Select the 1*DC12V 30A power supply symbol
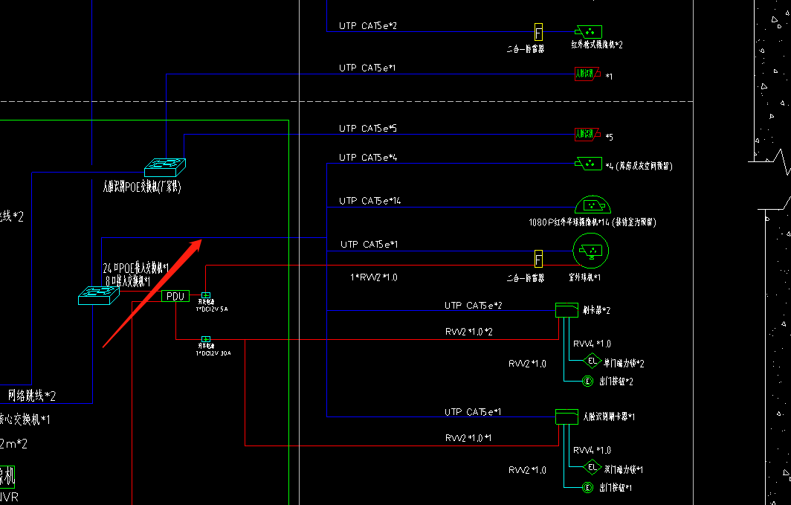 pos(206,339)
